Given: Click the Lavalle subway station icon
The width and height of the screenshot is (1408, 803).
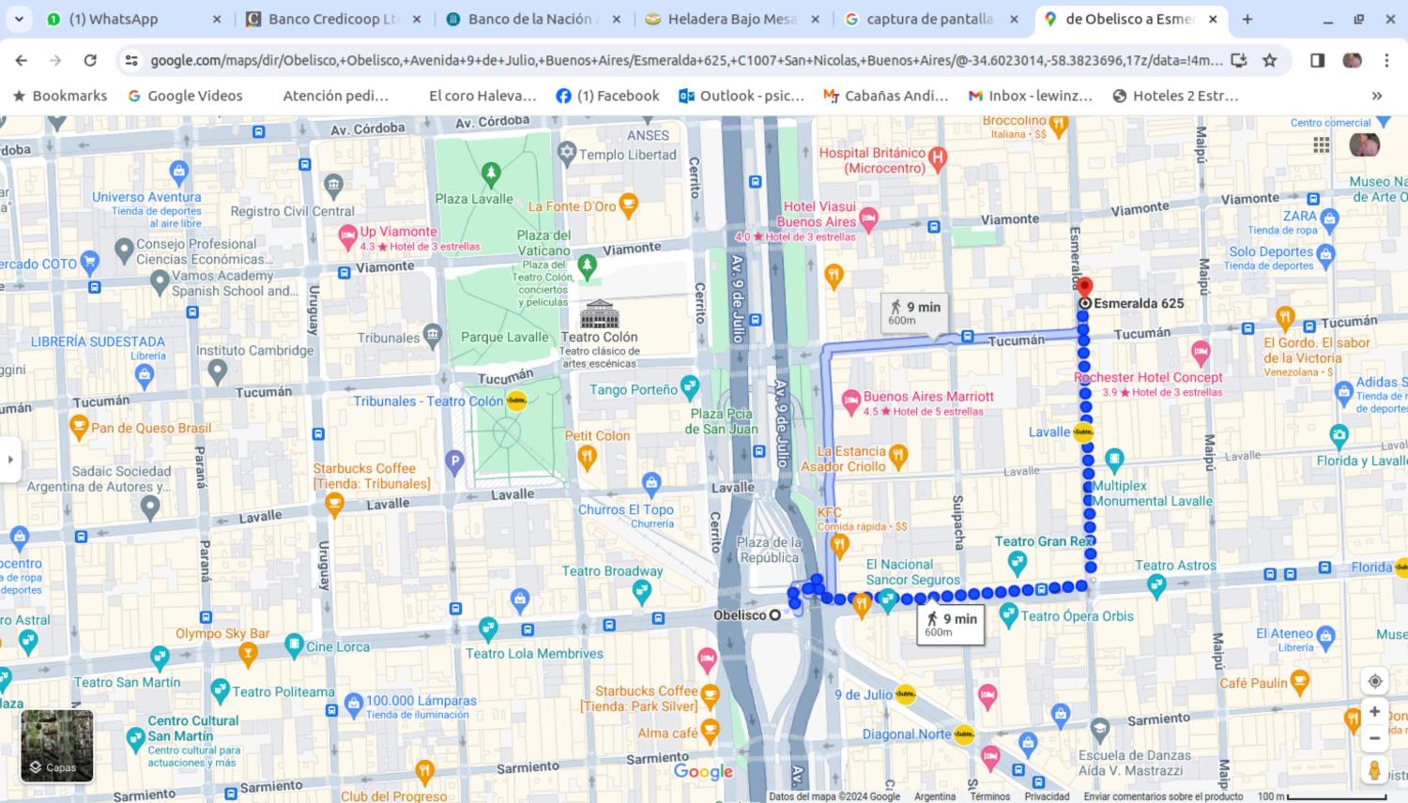Looking at the screenshot, I should 1083,432.
